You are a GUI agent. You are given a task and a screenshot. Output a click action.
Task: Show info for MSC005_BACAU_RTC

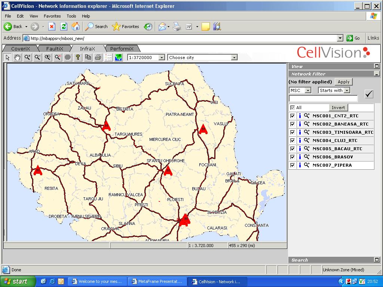(300, 149)
